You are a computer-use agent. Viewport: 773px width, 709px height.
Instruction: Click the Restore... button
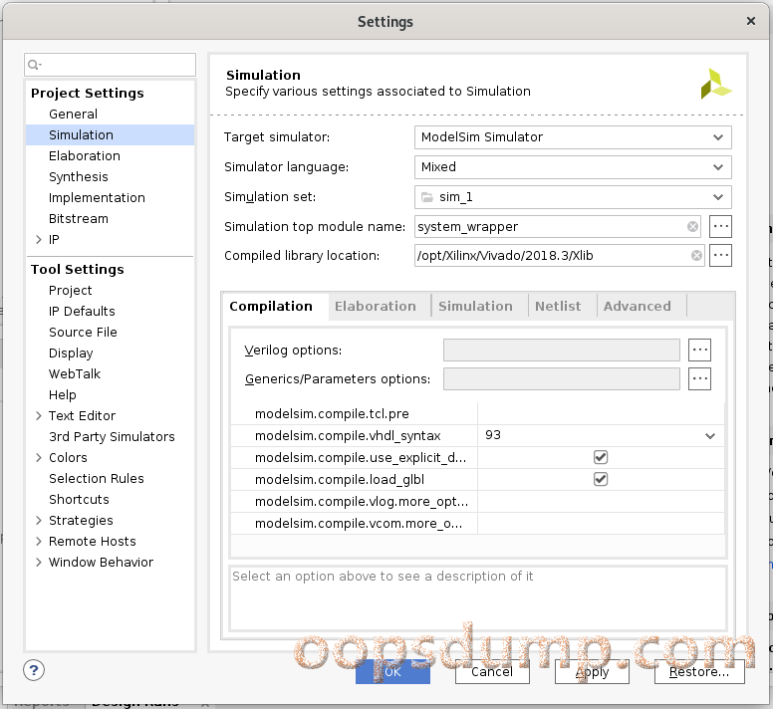coord(699,672)
